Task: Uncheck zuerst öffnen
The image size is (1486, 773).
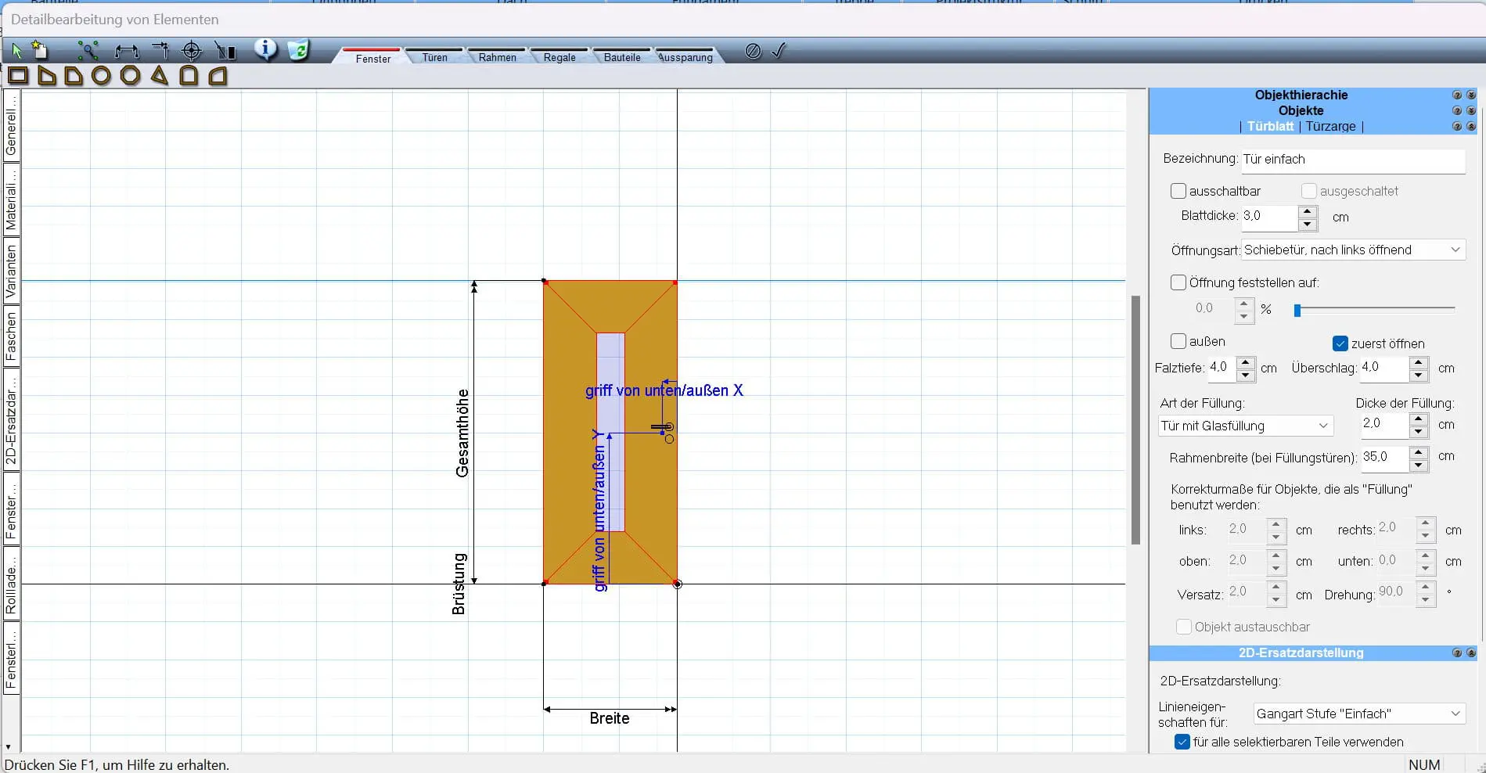Action: coord(1340,343)
